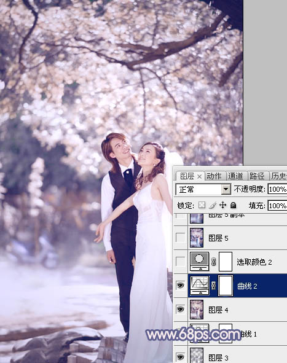The width and height of the screenshot is (287, 363).
Task: Hide the 图层 3 layer
Action: pyautogui.click(x=180, y=357)
